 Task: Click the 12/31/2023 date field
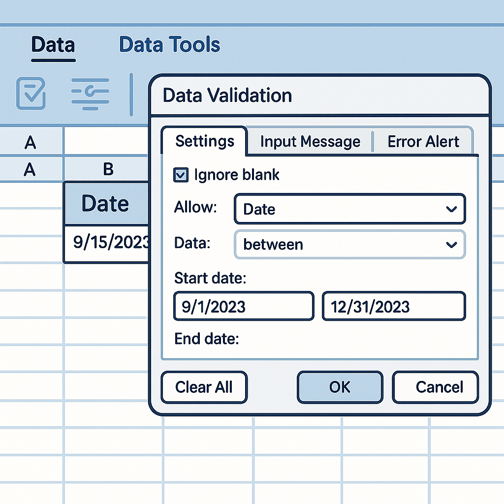(393, 307)
